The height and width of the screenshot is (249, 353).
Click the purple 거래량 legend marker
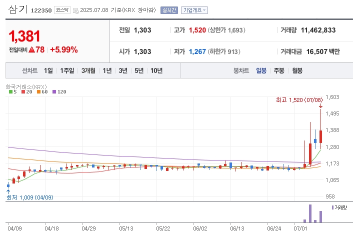(332, 207)
